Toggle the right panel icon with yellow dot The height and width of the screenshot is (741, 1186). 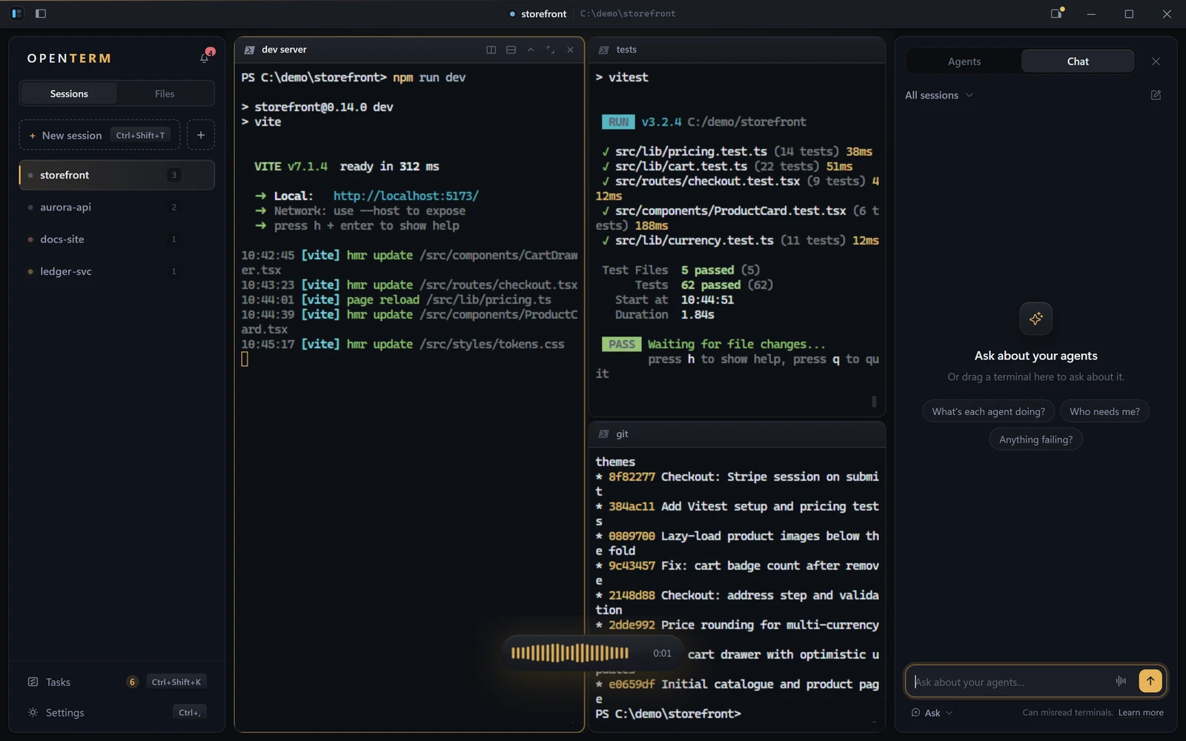1056,13
